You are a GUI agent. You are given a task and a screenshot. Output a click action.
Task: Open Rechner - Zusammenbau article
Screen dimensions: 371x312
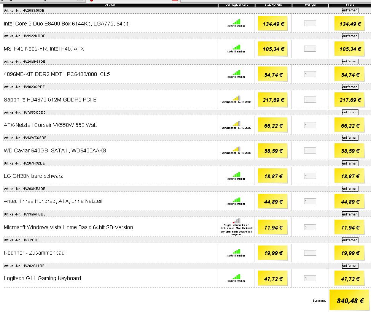(x=34, y=253)
